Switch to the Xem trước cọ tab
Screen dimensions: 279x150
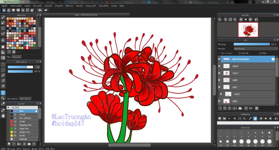pyautogui.click(x=13, y=99)
